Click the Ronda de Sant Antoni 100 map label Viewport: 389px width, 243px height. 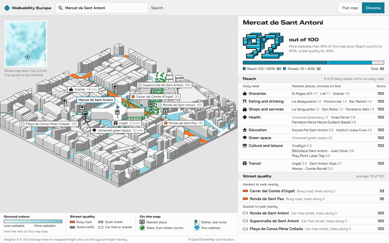coord(180,105)
